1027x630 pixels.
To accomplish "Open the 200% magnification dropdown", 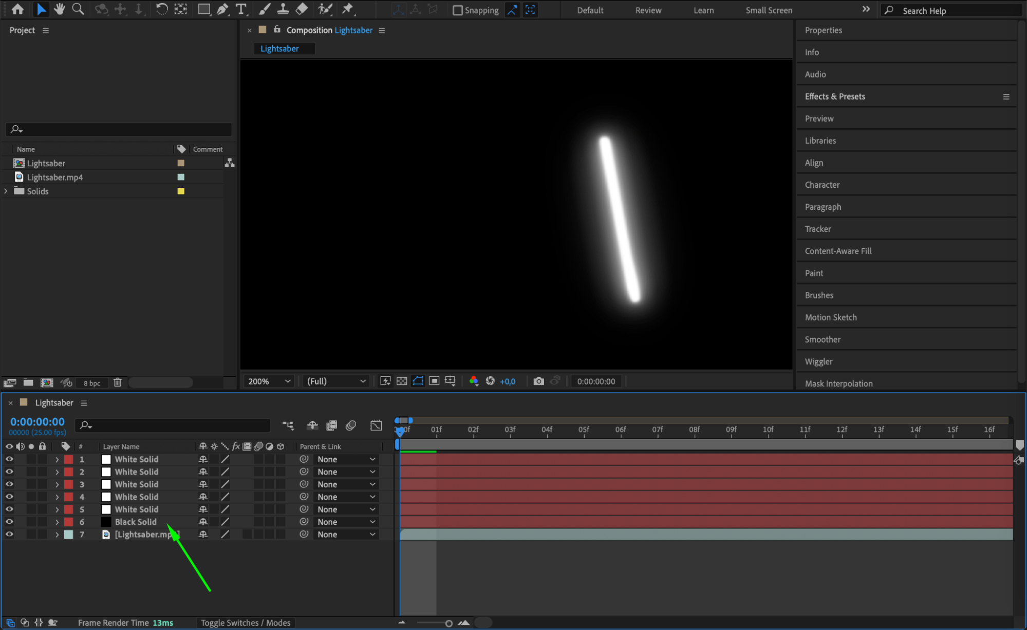I will click(269, 381).
